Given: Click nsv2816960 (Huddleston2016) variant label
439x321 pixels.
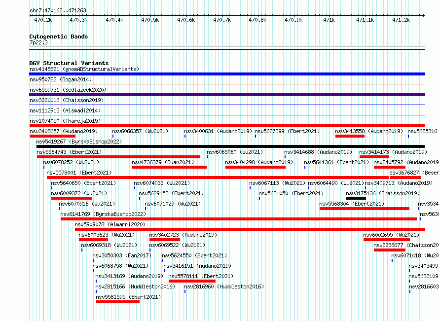Looking at the screenshot, I should pos(224,286).
